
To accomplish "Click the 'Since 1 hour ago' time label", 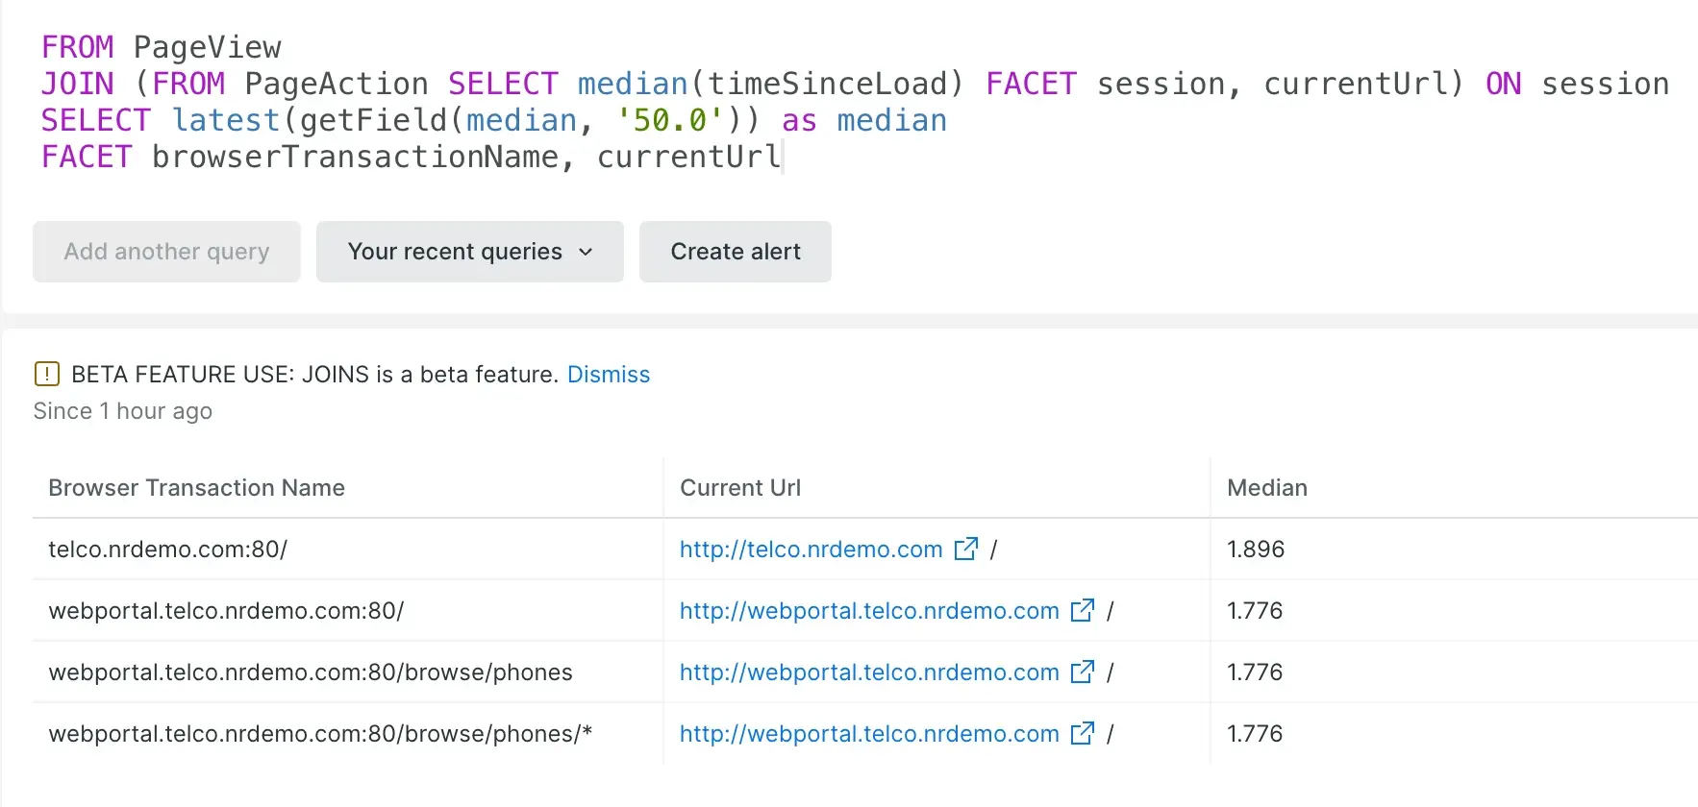I will [123, 411].
